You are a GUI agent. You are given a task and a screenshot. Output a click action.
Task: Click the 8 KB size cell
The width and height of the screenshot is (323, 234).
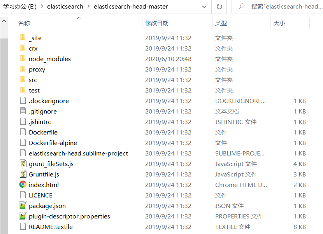(300, 227)
